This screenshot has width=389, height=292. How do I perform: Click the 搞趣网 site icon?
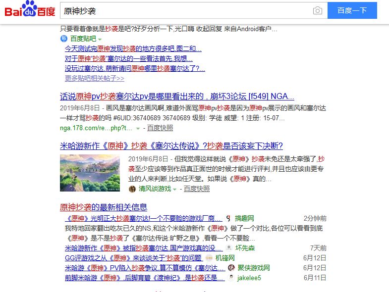228,219
